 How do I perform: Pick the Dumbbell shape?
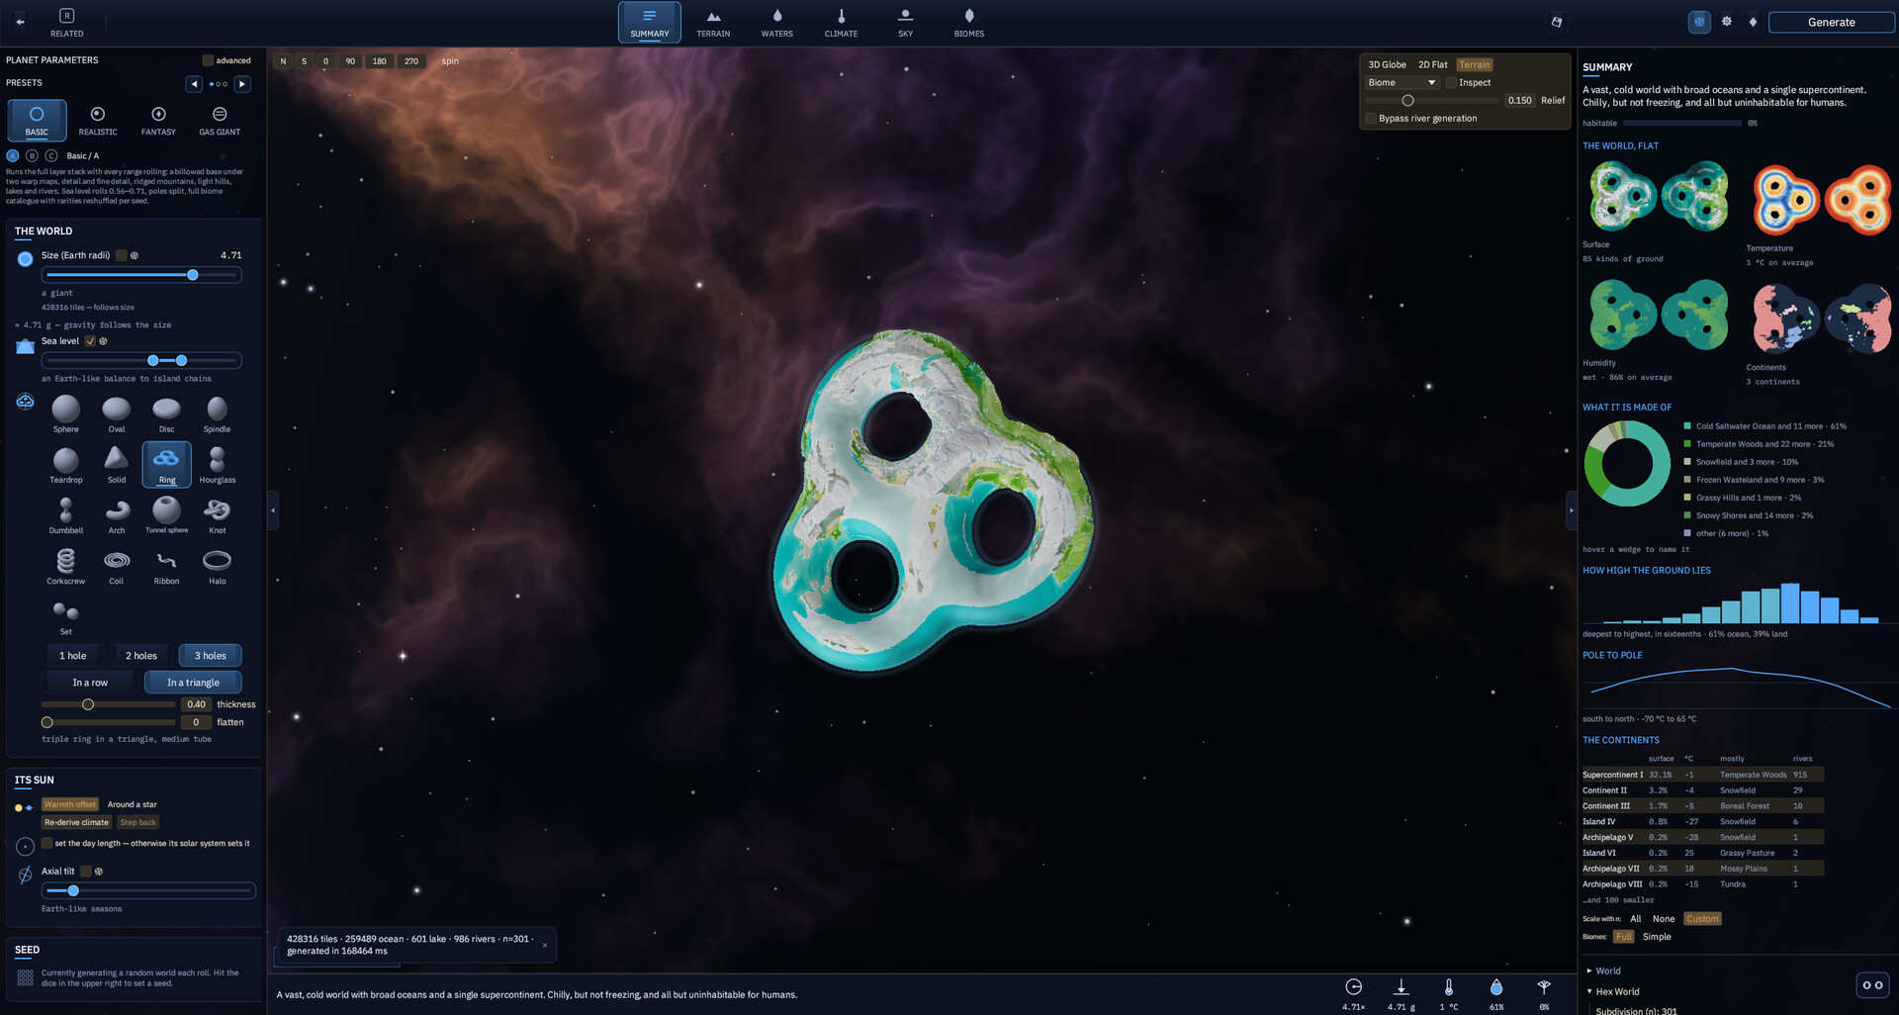point(65,514)
